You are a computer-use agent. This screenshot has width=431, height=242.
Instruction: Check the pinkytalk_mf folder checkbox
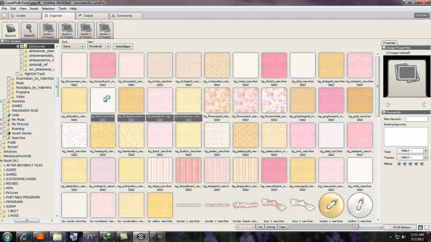pos(22,65)
